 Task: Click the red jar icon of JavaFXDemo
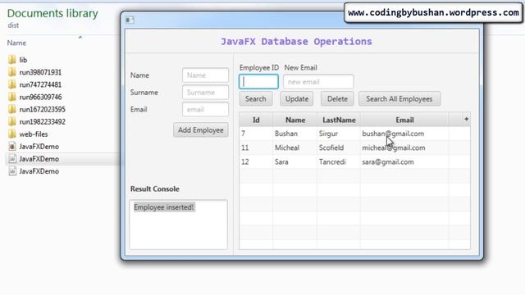click(x=12, y=147)
